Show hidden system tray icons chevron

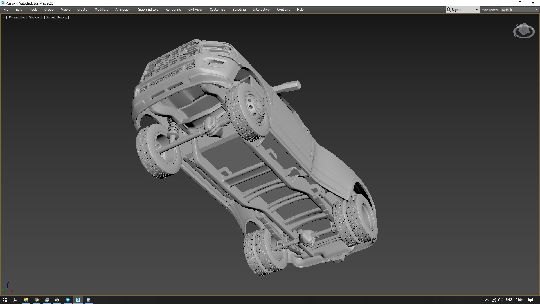pyautogui.click(x=487, y=300)
